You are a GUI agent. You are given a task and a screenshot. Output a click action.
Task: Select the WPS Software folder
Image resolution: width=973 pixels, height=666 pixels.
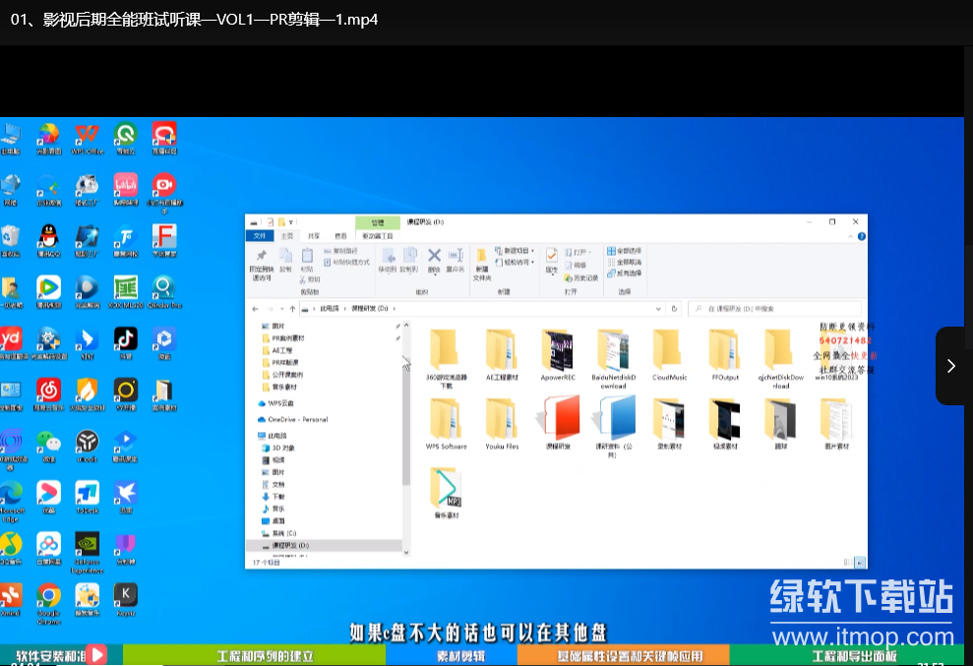(x=447, y=424)
